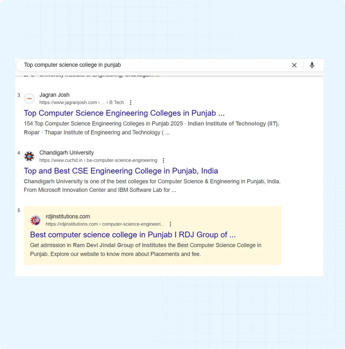The height and width of the screenshot is (349, 345).
Task: Click the microphone voice search icon
Action: click(312, 65)
